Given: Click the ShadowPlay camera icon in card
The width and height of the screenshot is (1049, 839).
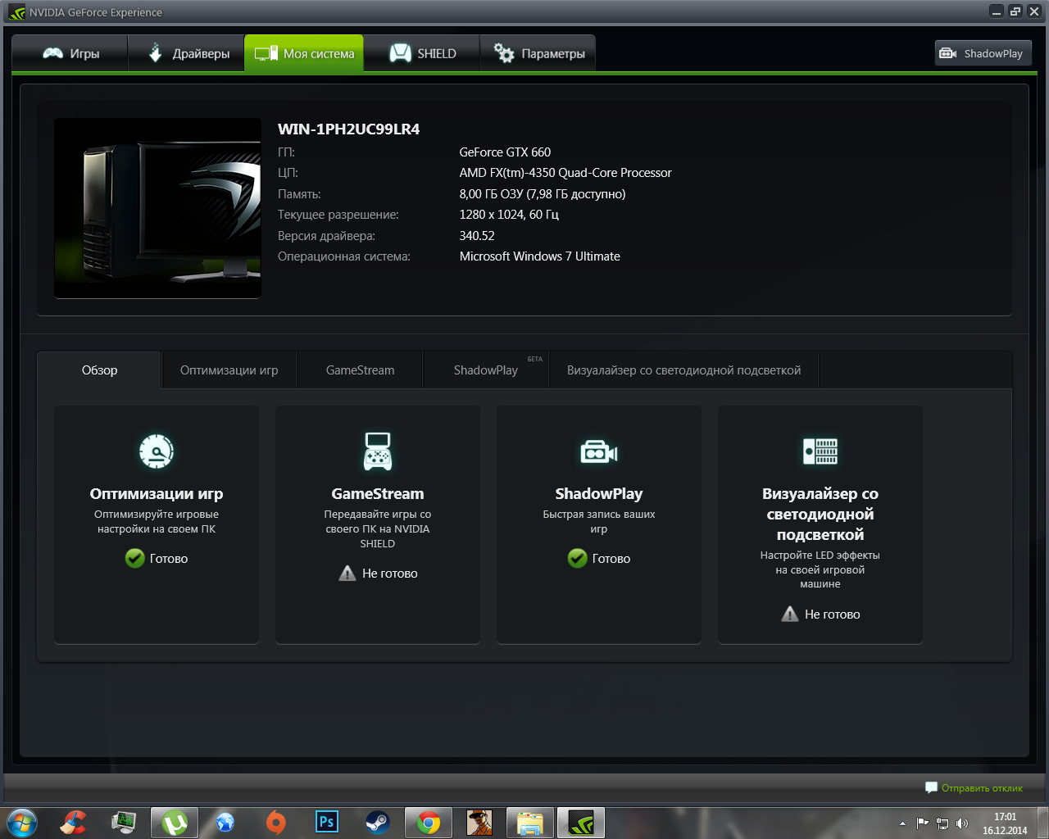Looking at the screenshot, I should click(x=599, y=451).
